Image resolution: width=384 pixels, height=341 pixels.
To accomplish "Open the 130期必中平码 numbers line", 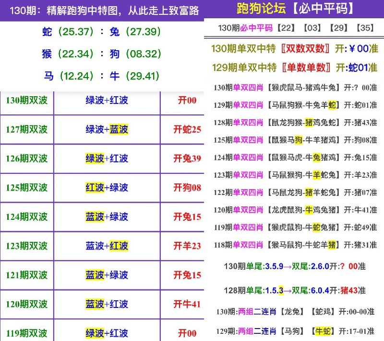I will point(296,28).
